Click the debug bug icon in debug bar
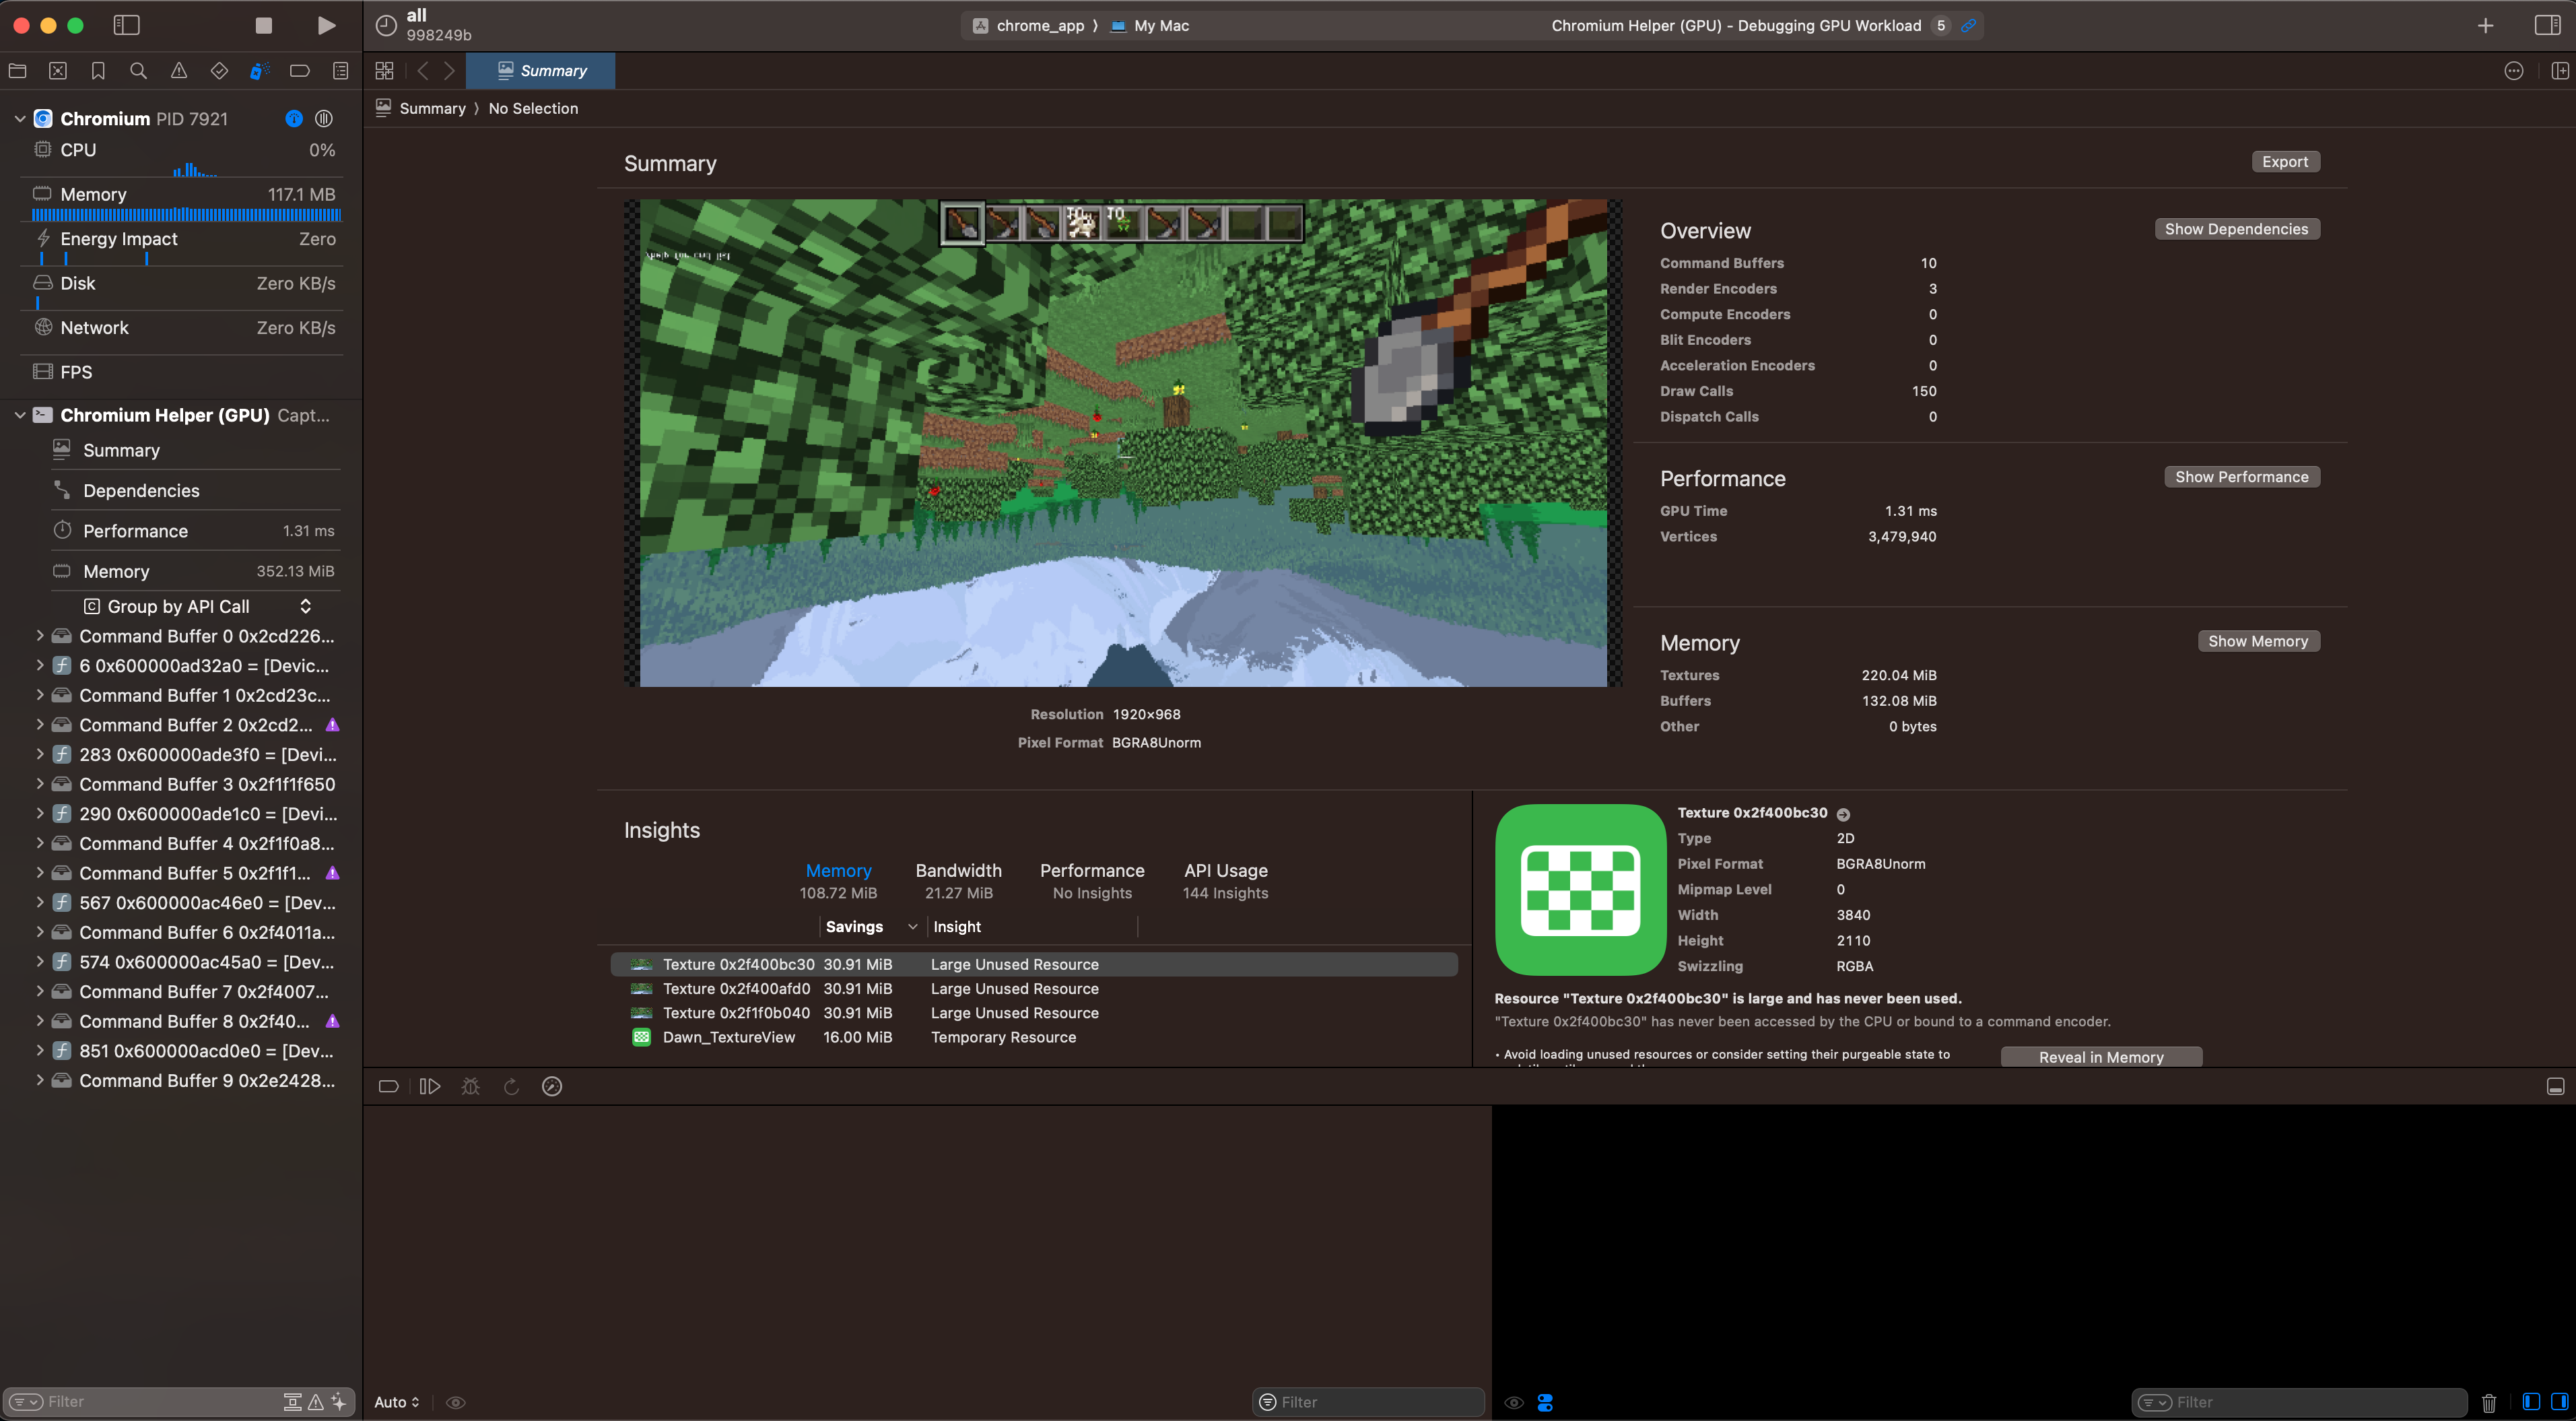This screenshot has height=1421, width=2576. point(470,1087)
